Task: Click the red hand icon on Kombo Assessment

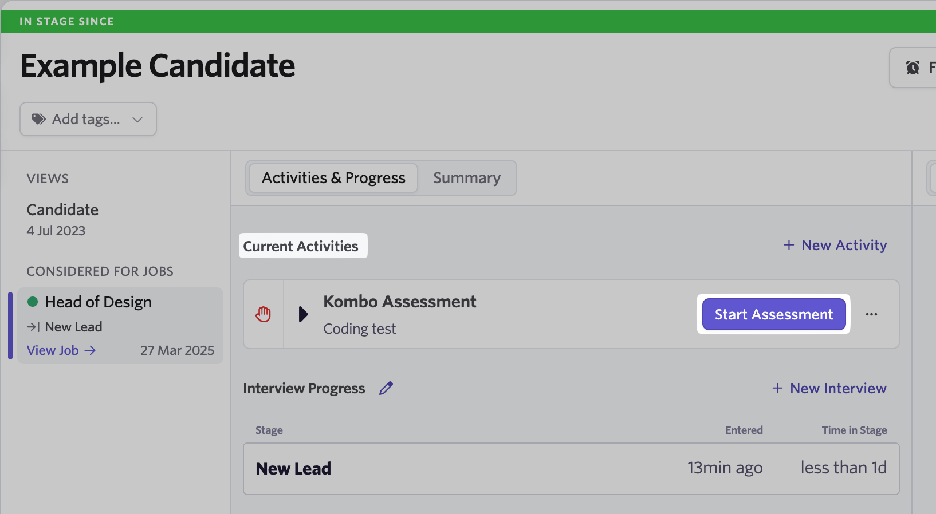Action: point(263,314)
